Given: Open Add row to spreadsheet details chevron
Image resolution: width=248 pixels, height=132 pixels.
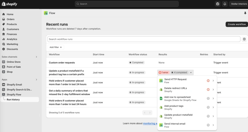Looking at the screenshot, I should point(213,99).
